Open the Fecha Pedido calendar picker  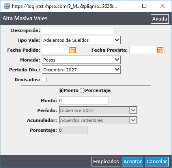click(73, 50)
